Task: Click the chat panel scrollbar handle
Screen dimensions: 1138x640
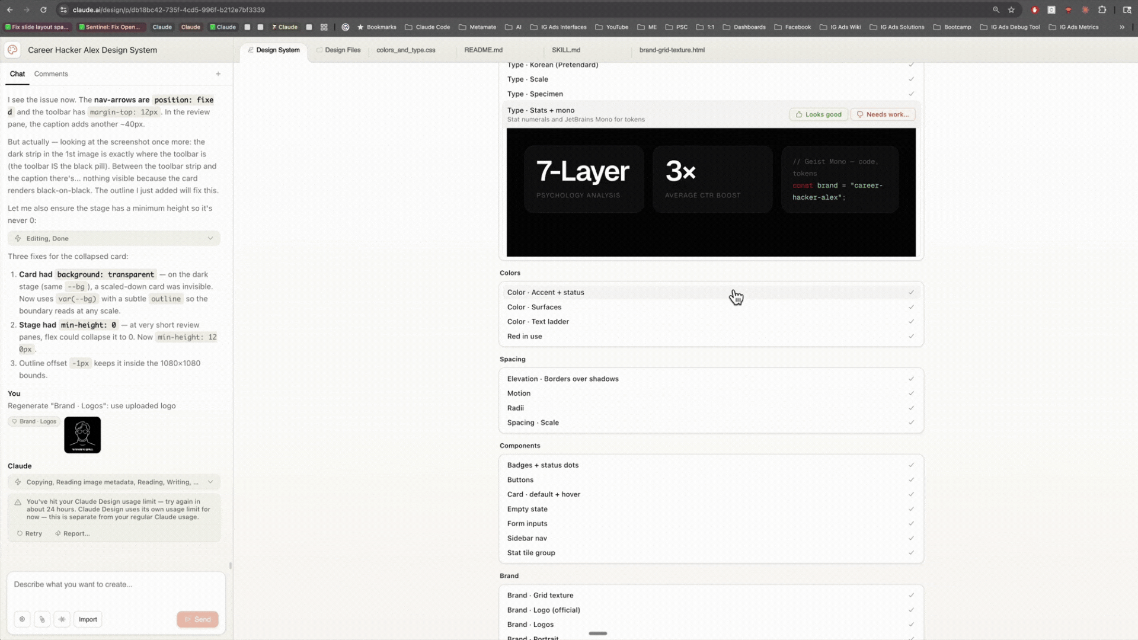Action: [230, 565]
